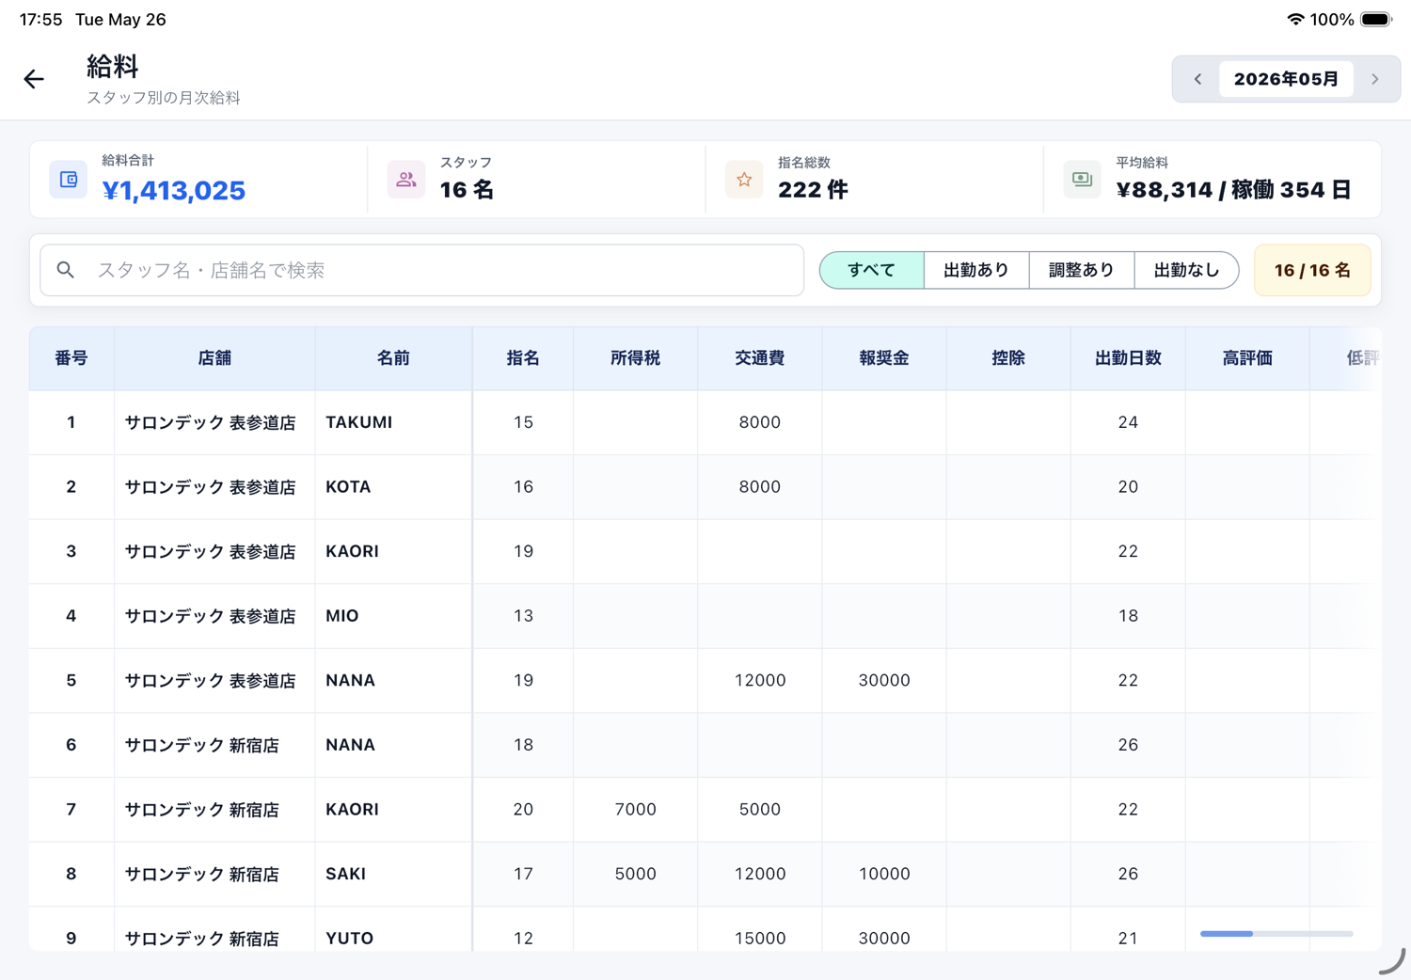Click the search magnifier icon

pos(66,270)
